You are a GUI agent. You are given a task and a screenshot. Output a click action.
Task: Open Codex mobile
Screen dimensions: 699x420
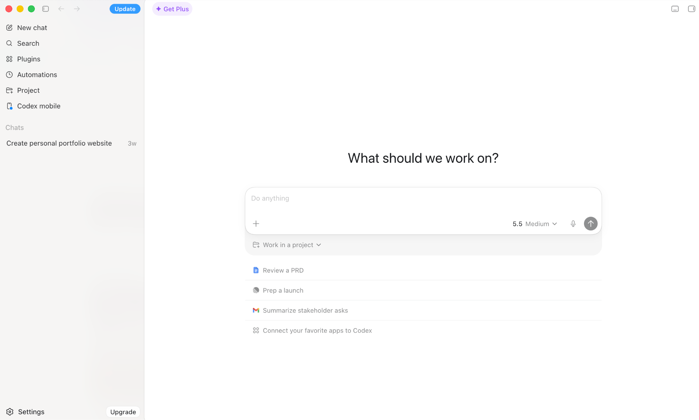(72, 106)
